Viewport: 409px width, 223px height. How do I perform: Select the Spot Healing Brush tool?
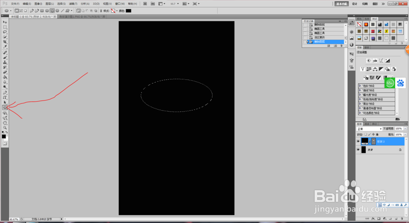[x=4, y=53]
